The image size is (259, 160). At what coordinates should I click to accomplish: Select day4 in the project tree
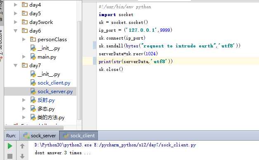coord(35,5)
